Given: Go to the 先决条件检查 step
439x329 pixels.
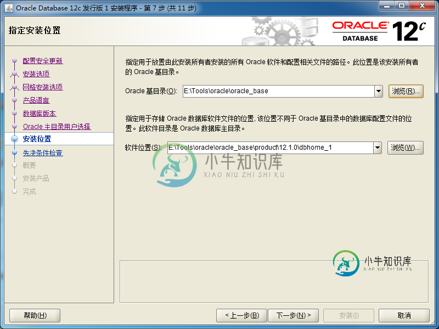Looking at the screenshot, I should click(x=43, y=153).
